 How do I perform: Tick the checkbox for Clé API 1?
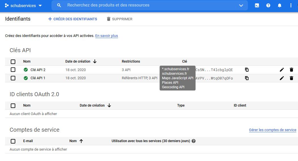(13, 78)
